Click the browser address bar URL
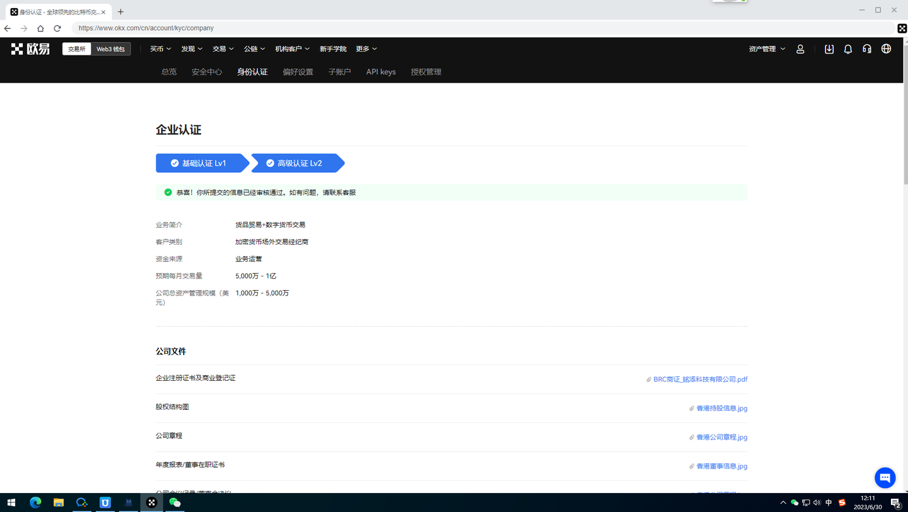 pyautogui.click(x=146, y=28)
